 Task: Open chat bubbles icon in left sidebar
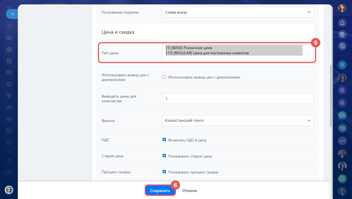[x=9, y=38]
